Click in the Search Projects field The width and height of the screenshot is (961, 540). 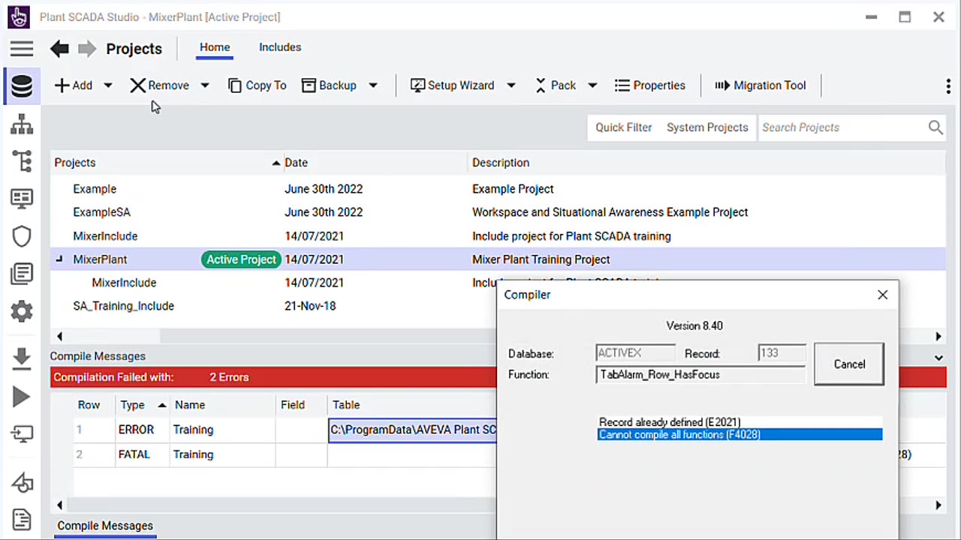[842, 127]
